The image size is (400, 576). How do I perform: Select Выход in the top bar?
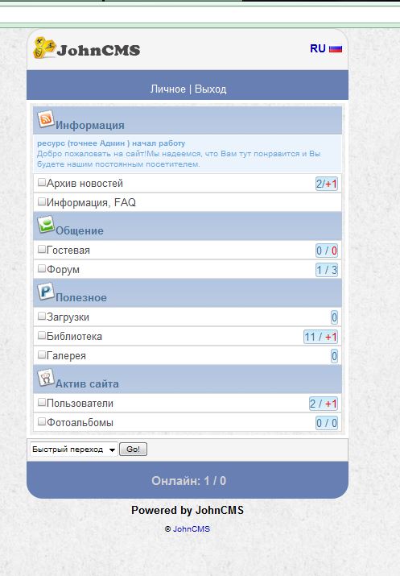(210, 89)
